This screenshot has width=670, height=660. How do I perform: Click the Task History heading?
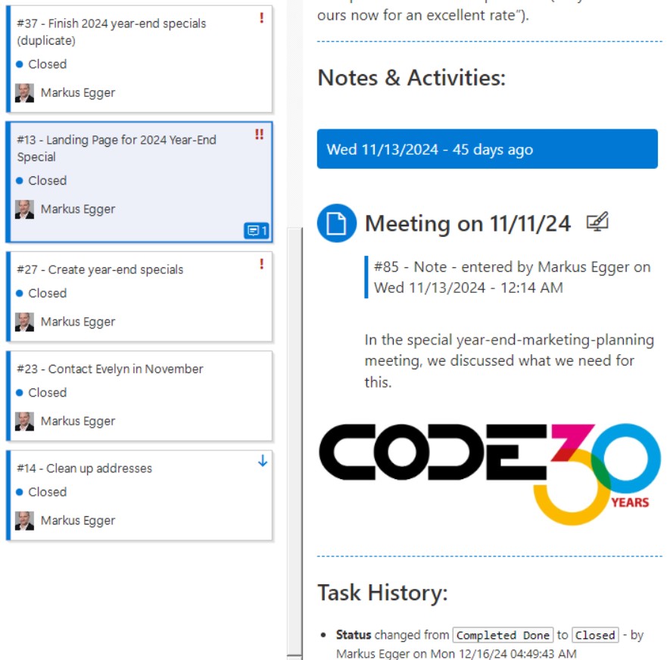pos(382,593)
